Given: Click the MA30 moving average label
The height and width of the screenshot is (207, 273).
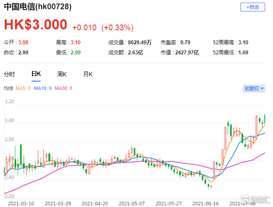Looking at the screenshot, I should pyautogui.click(x=63, y=88).
